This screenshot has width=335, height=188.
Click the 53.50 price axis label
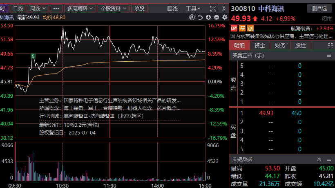pos(7,26)
